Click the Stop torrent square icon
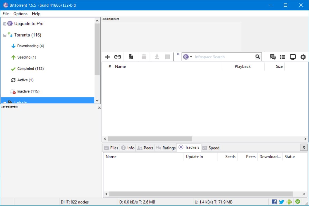Image resolution: width=309 pixels, height=206 pixels. point(167,57)
